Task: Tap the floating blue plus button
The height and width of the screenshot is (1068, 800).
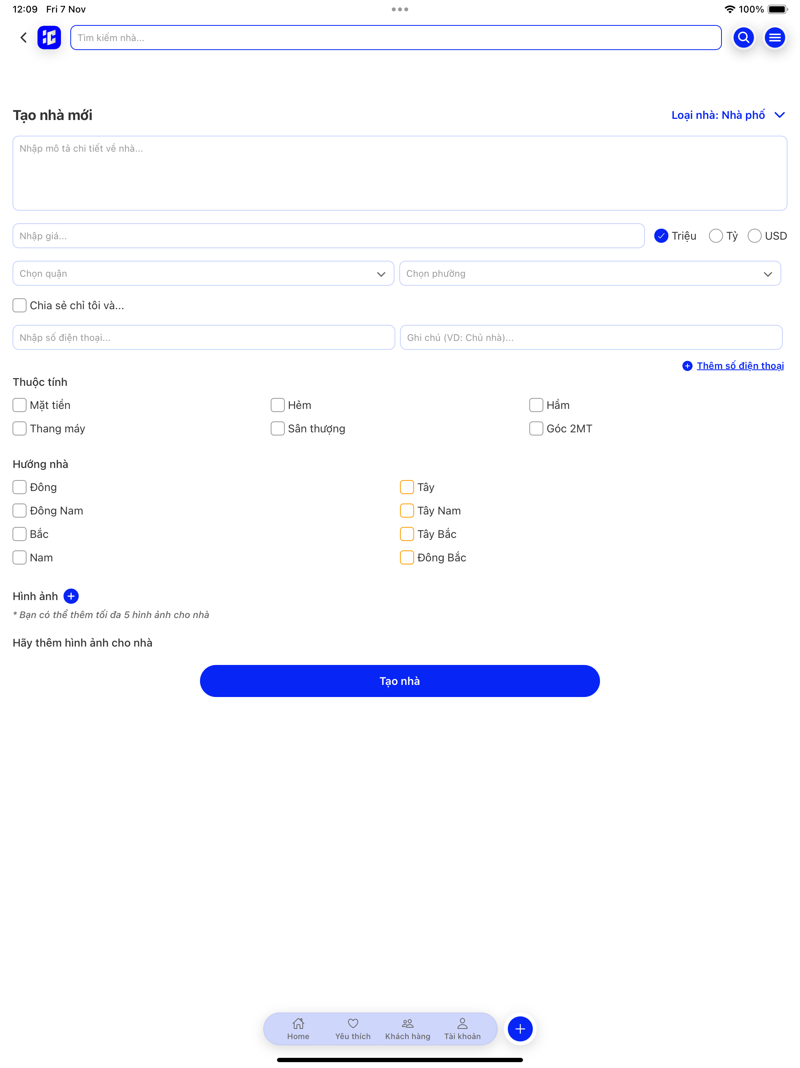Action: tap(520, 1029)
